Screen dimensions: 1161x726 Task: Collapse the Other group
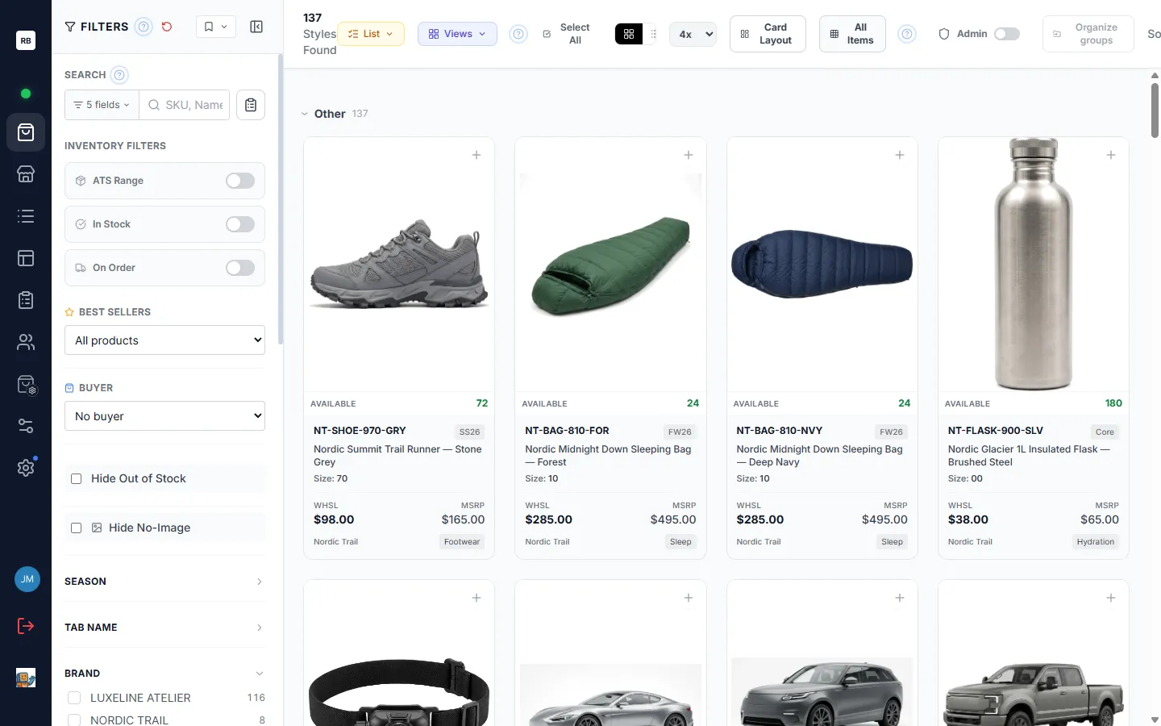[x=305, y=114]
